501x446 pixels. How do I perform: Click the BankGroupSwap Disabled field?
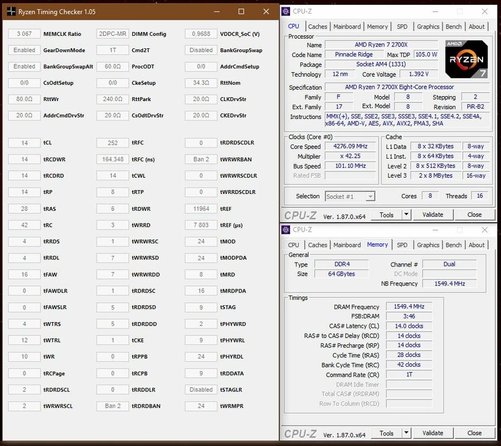click(201, 50)
